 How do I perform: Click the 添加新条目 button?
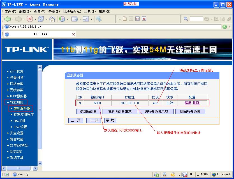coord(89,112)
